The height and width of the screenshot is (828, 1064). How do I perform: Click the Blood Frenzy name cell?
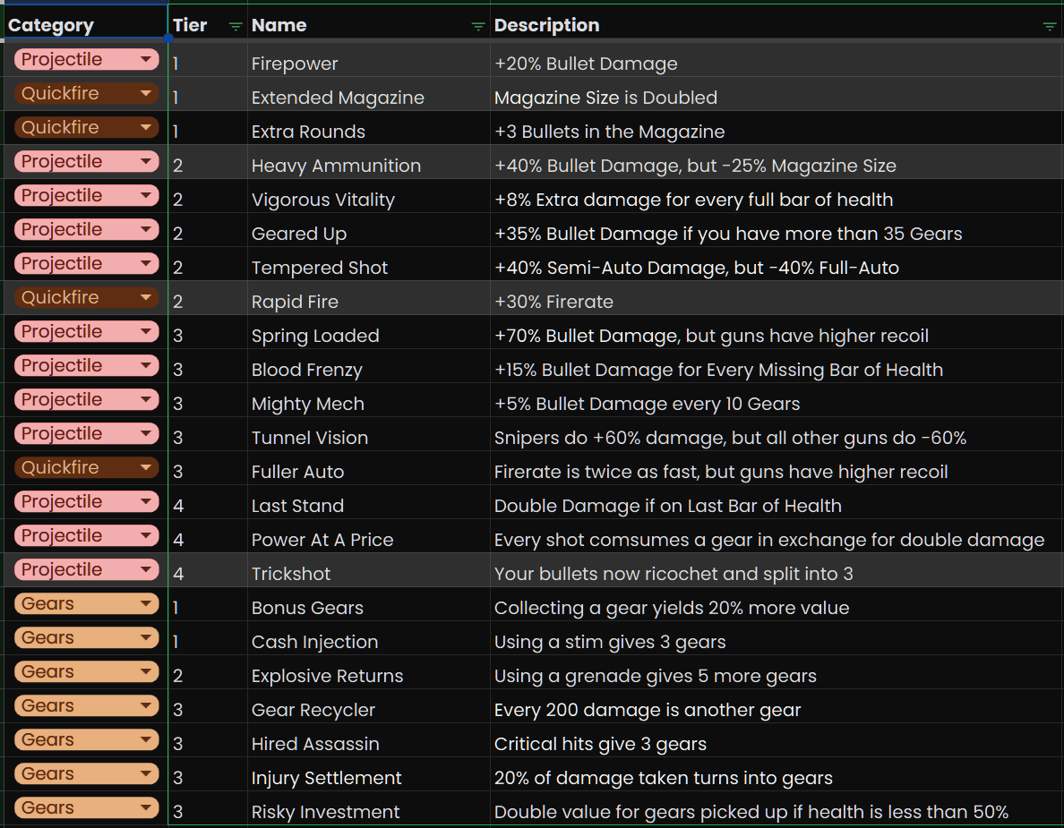(368, 370)
